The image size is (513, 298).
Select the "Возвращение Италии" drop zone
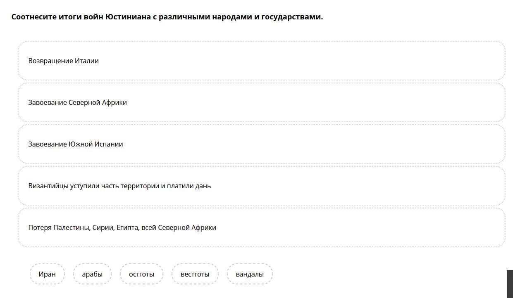(262, 61)
